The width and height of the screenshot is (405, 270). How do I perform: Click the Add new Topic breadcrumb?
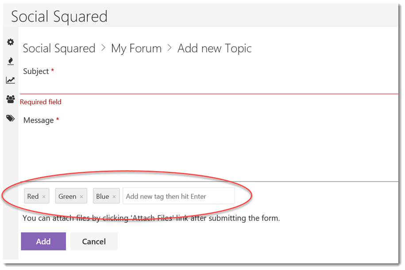point(214,49)
